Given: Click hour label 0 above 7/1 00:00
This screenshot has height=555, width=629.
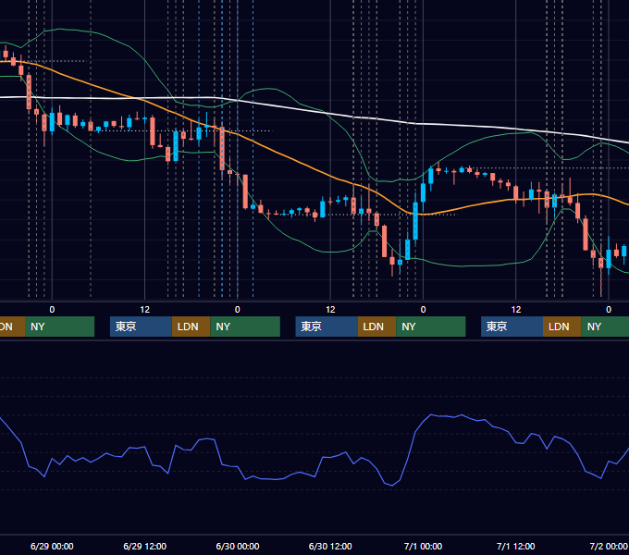Looking at the screenshot, I should coord(423,310).
